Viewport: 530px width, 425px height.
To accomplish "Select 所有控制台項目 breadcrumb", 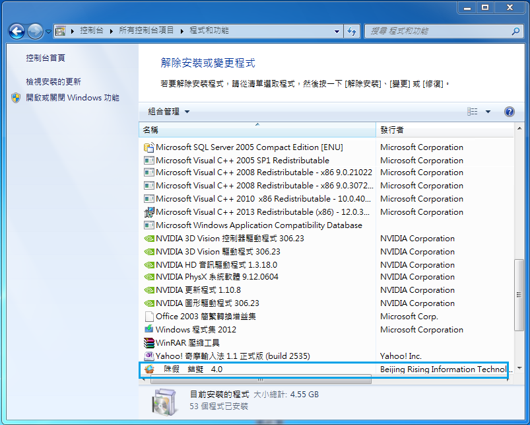I will [x=146, y=30].
